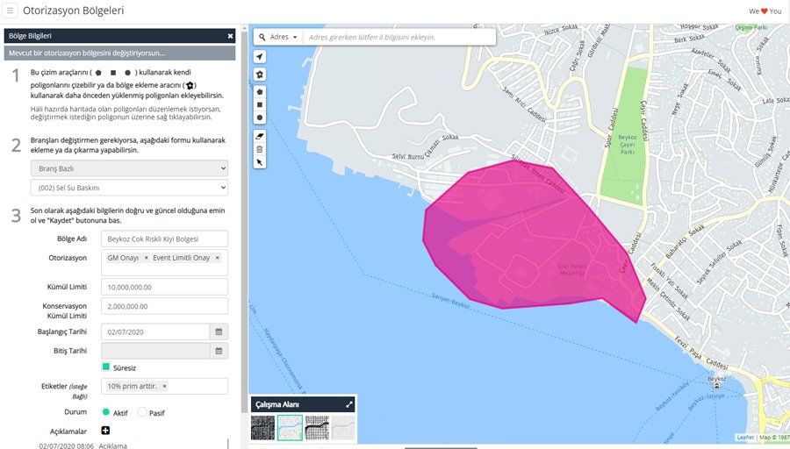
Task: Click the Beykoz Çayırı Parkı label
Action: click(628, 144)
